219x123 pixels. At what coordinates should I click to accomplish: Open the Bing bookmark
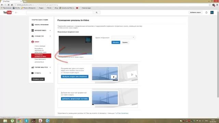(55, 8)
